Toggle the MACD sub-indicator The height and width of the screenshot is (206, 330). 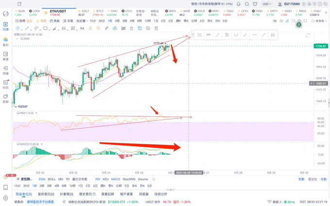pyautogui.click(x=115, y=179)
